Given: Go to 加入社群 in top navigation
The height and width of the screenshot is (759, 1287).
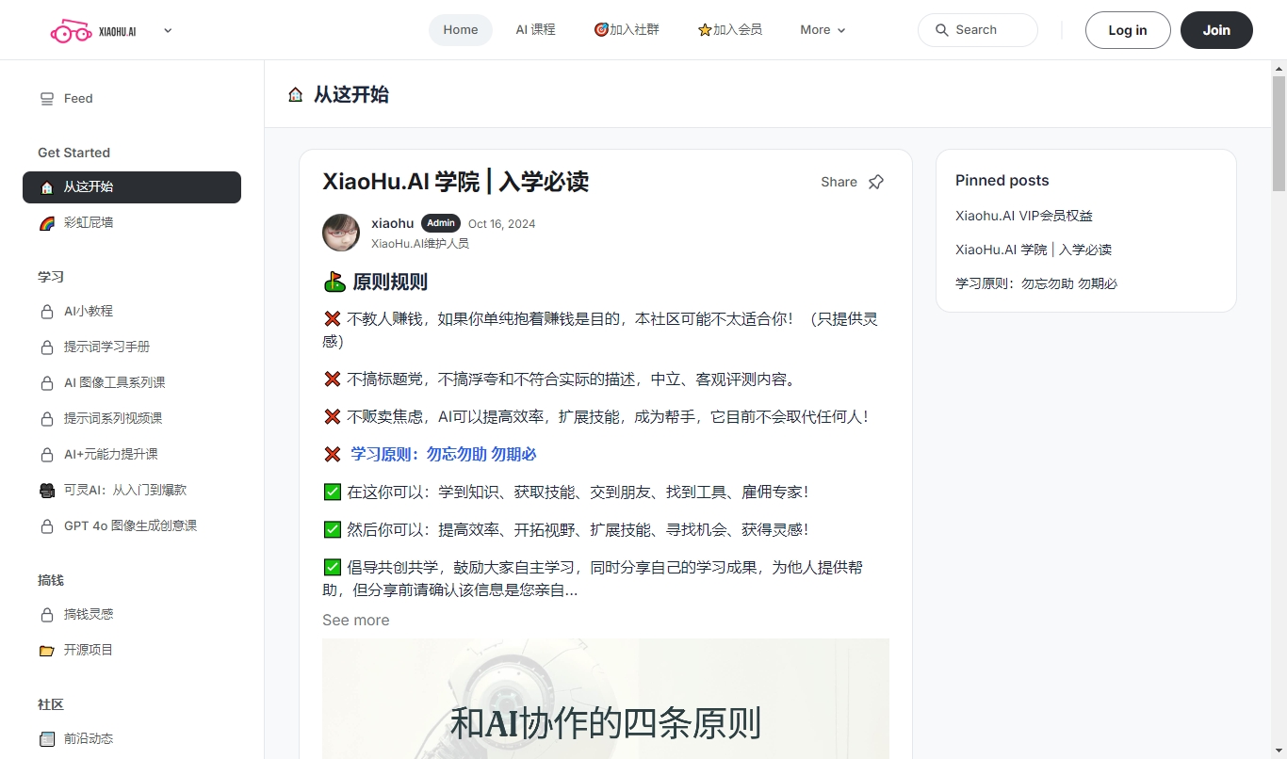Looking at the screenshot, I should coord(627,30).
